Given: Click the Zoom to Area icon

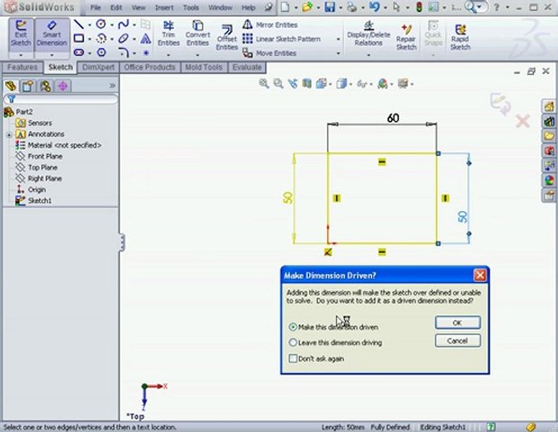Looking at the screenshot, I should point(278,83).
